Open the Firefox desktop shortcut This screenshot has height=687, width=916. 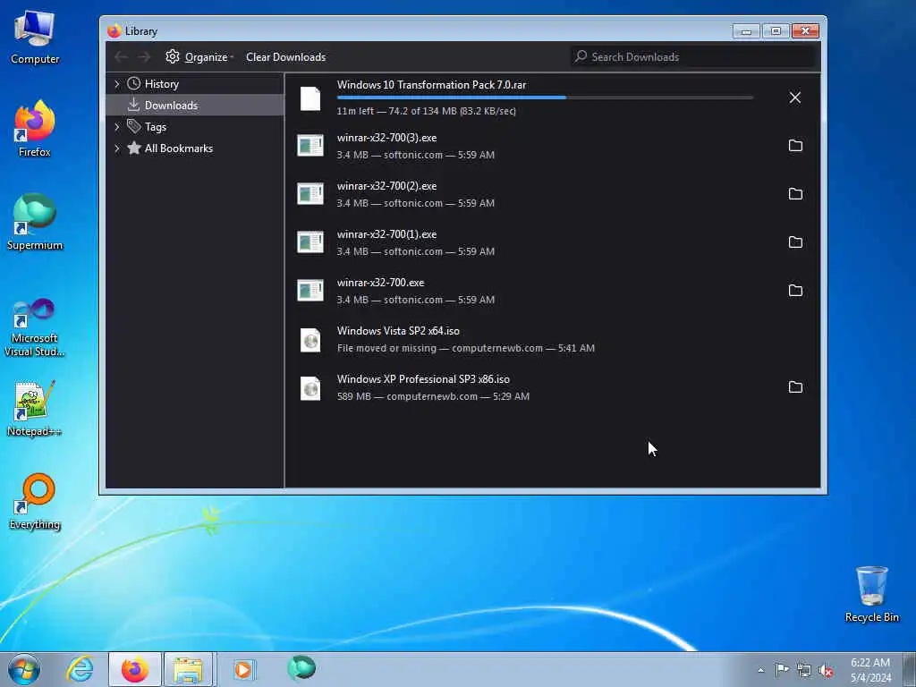click(x=35, y=129)
